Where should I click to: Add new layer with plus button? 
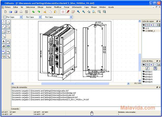(x=151, y=25)
